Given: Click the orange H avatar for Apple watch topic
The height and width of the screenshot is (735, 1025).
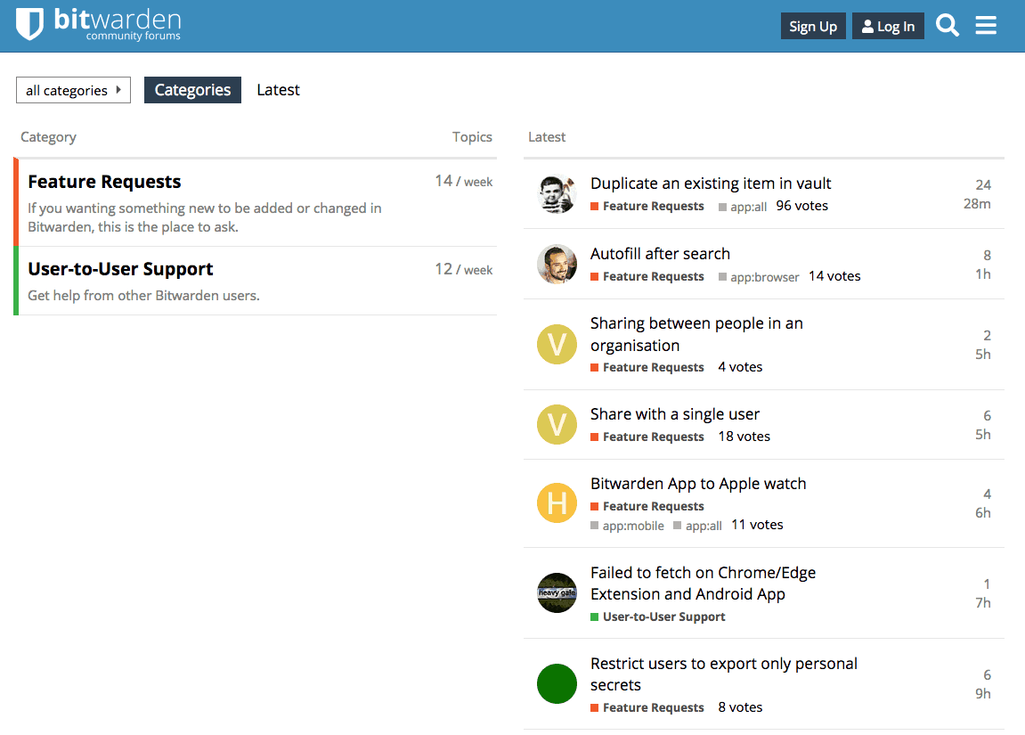Looking at the screenshot, I should point(557,502).
